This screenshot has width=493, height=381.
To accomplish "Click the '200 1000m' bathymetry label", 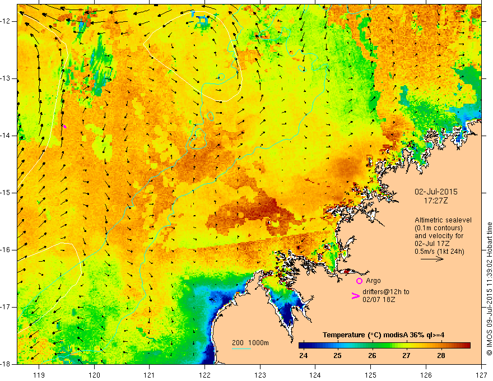I will [250, 343].
